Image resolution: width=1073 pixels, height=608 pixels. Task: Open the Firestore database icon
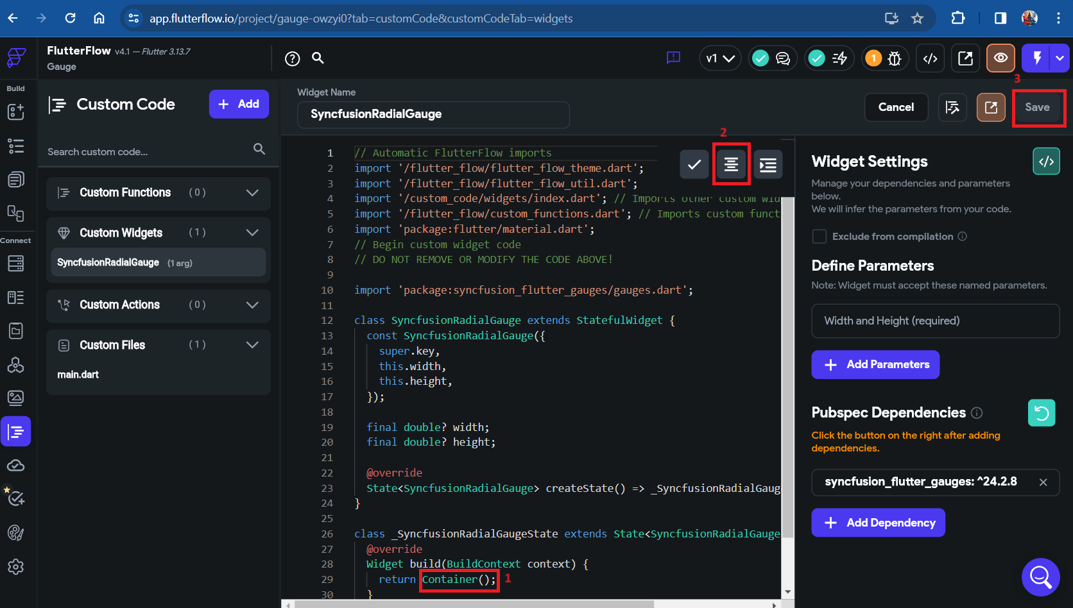pos(15,263)
